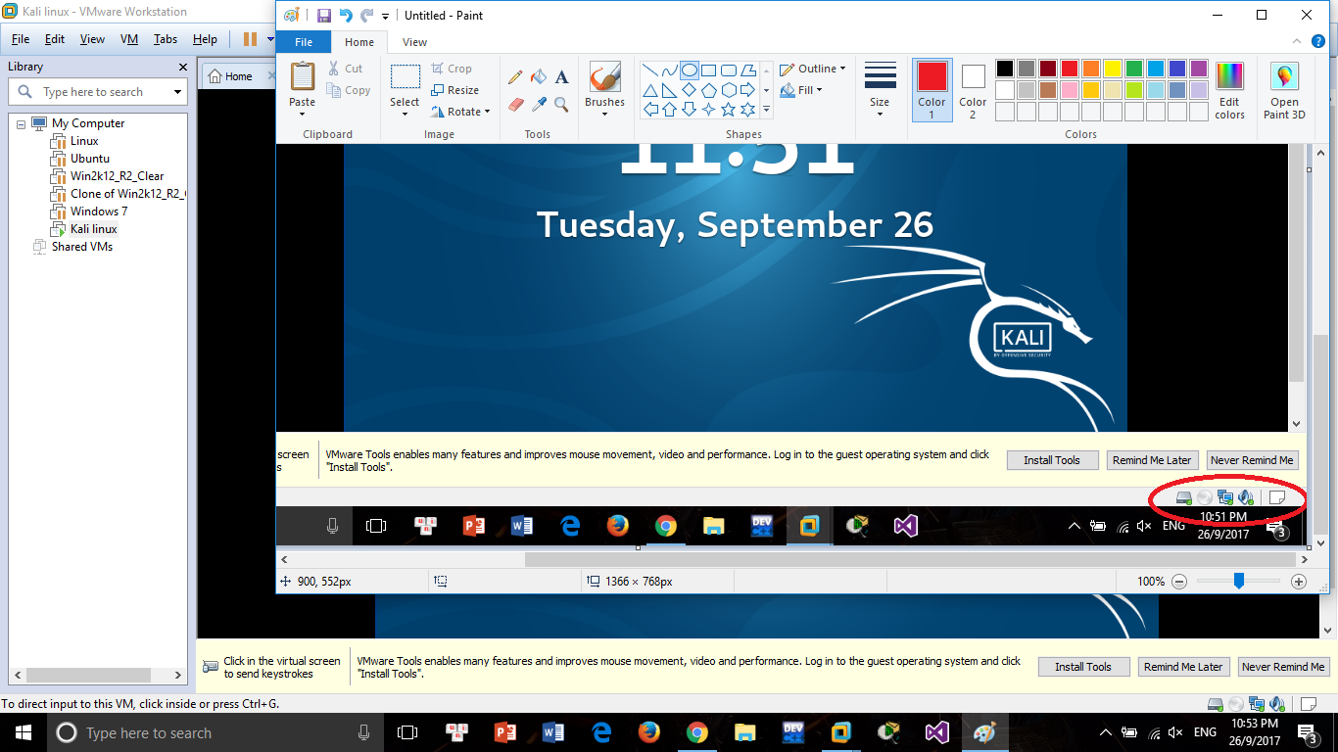Click the Cut scissors in Clipboard group
Image resolution: width=1338 pixels, height=752 pixels.
[x=345, y=69]
